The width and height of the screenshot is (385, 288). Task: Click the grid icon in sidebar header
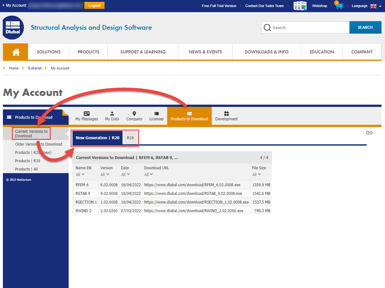[x=9, y=117]
